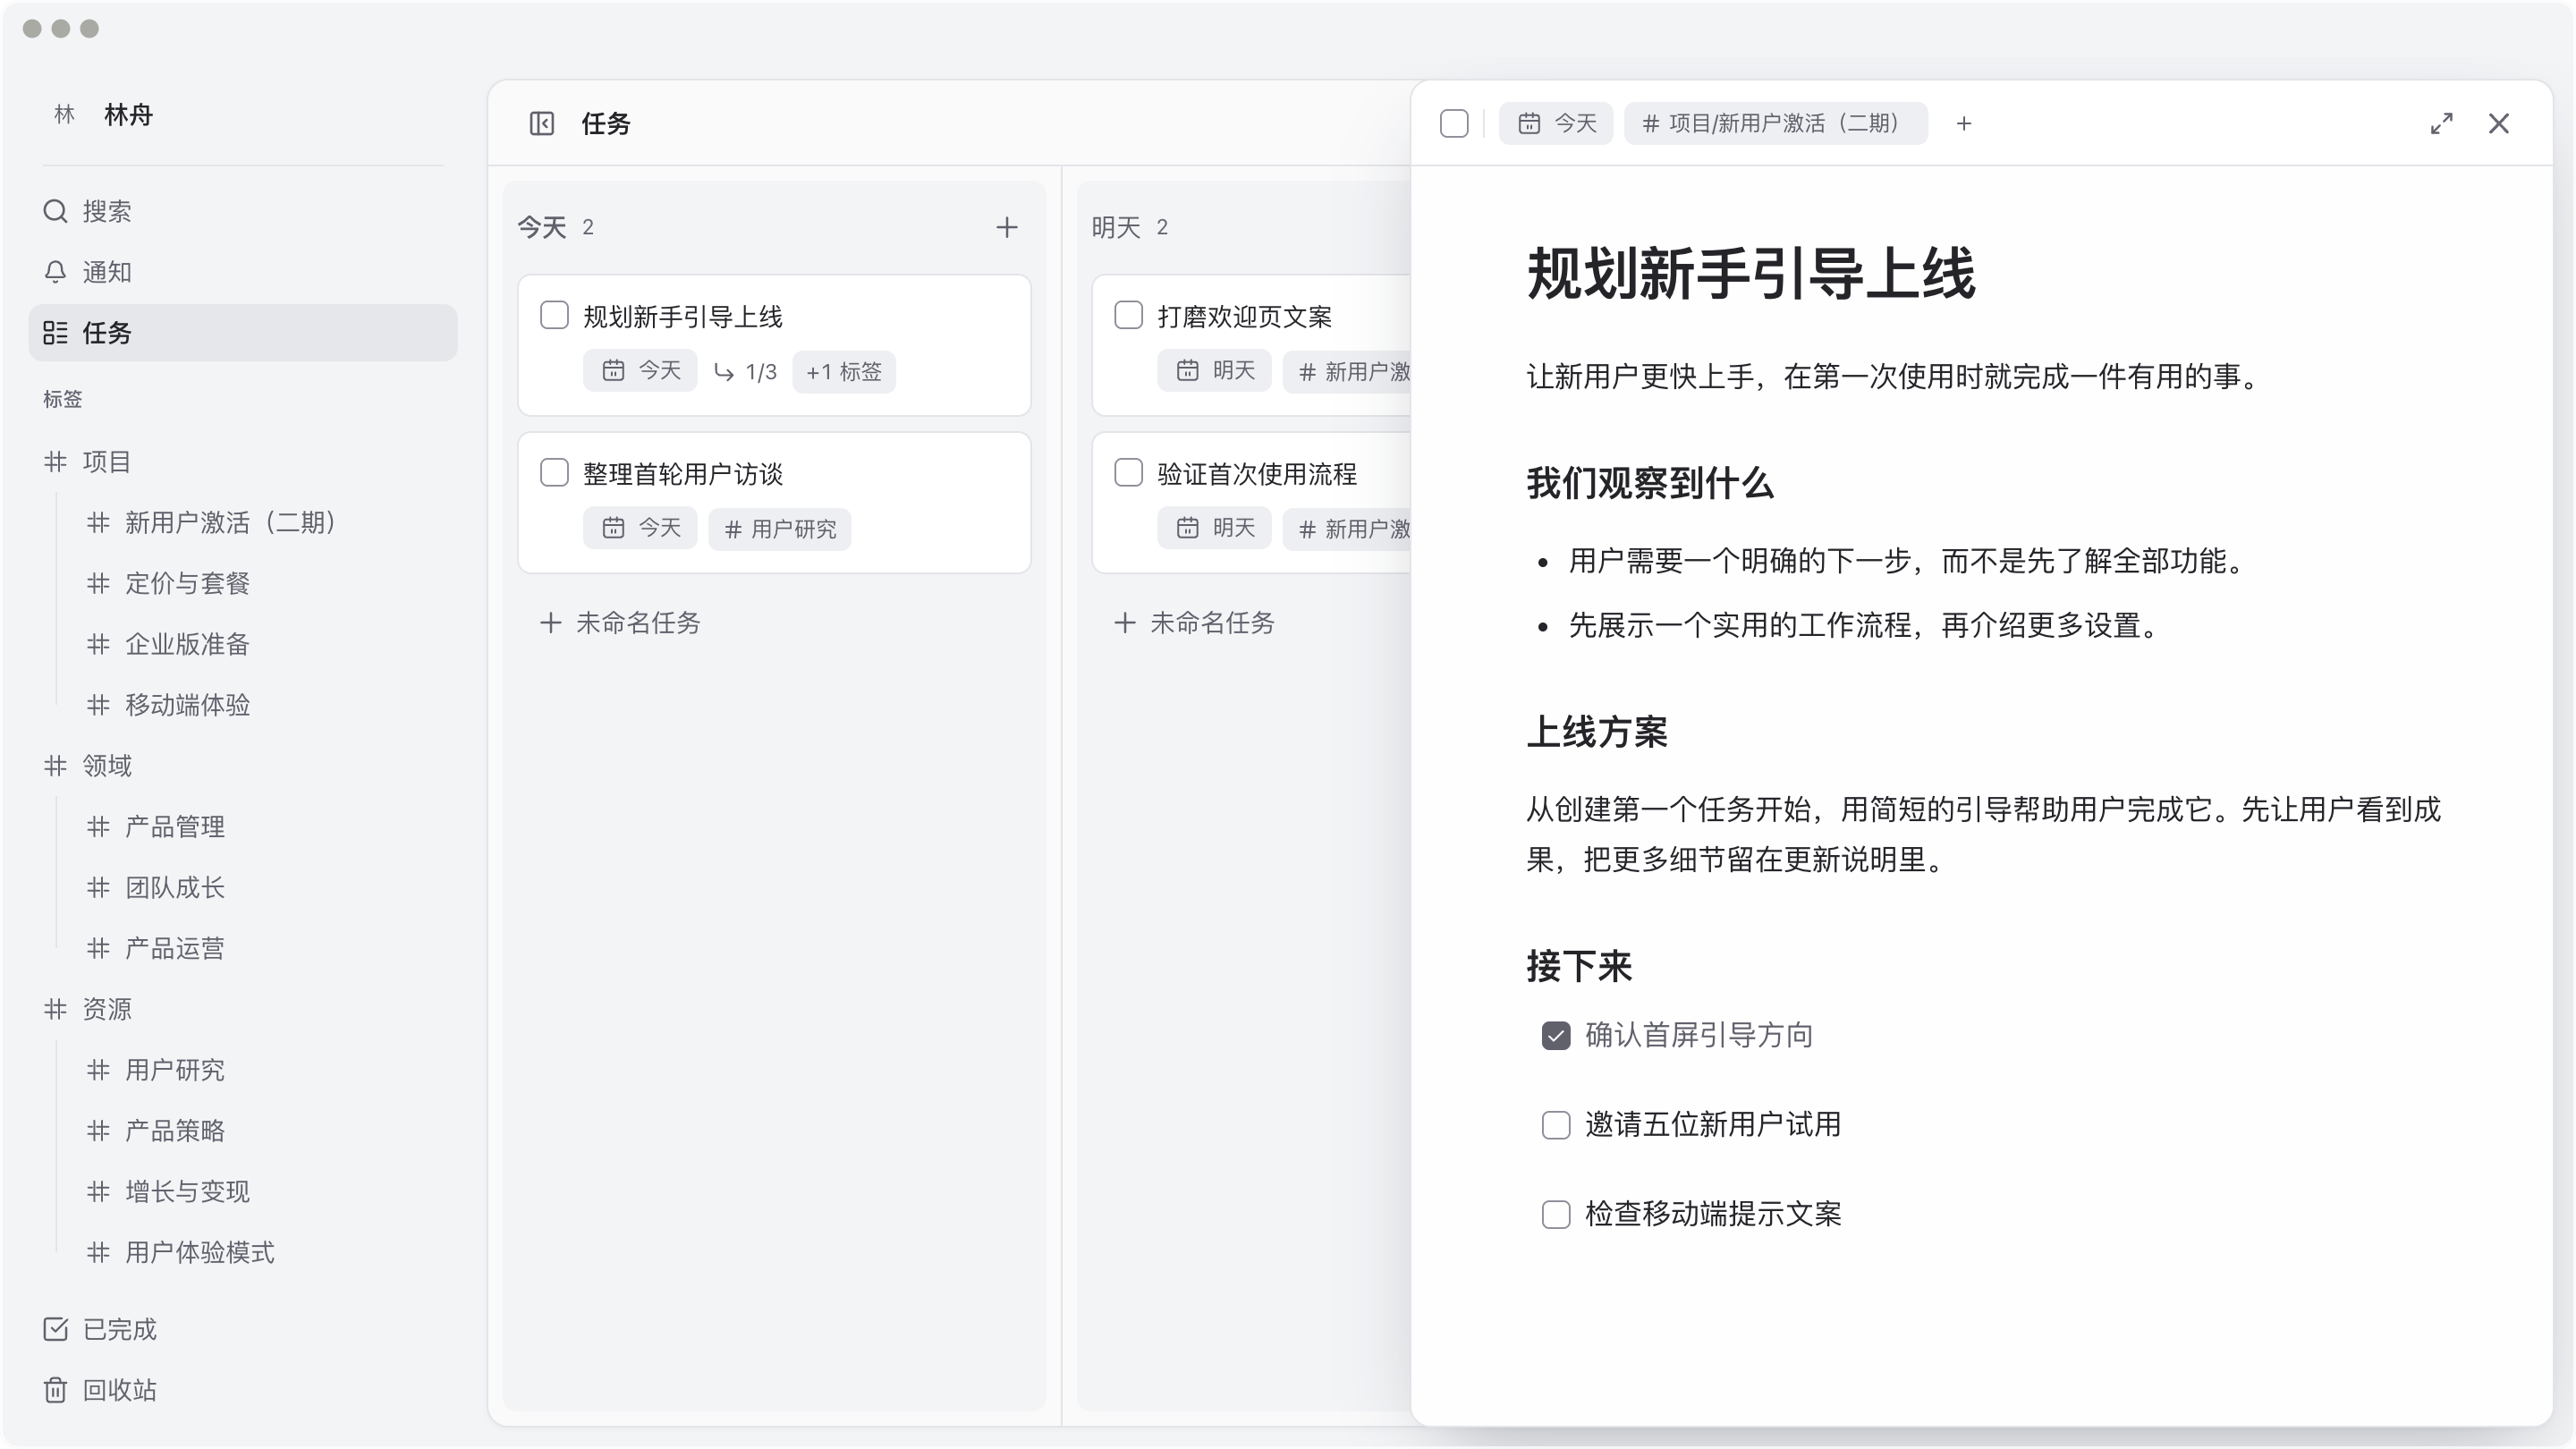The width and height of the screenshot is (2576, 1449).
Task: Click the 上线方案 heading in the note
Action: pos(1597,732)
